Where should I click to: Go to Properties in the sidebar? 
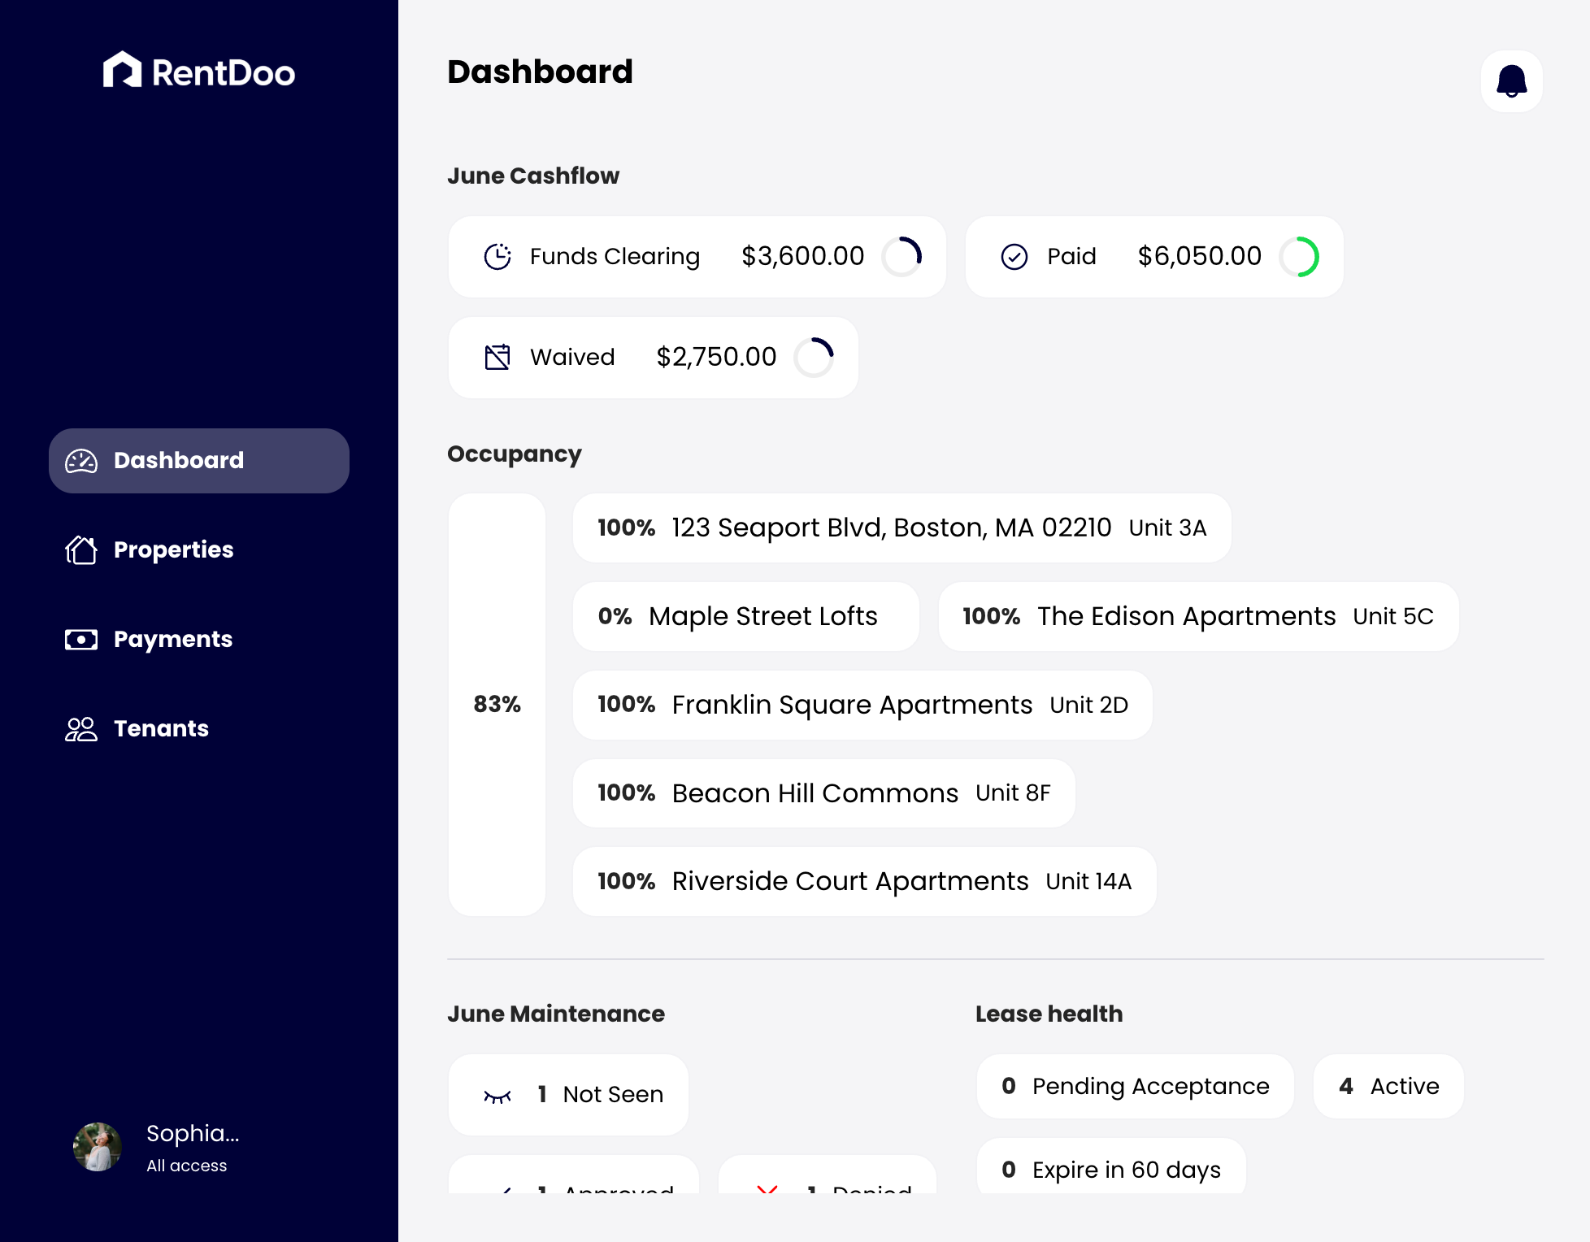pyautogui.click(x=199, y=550)
